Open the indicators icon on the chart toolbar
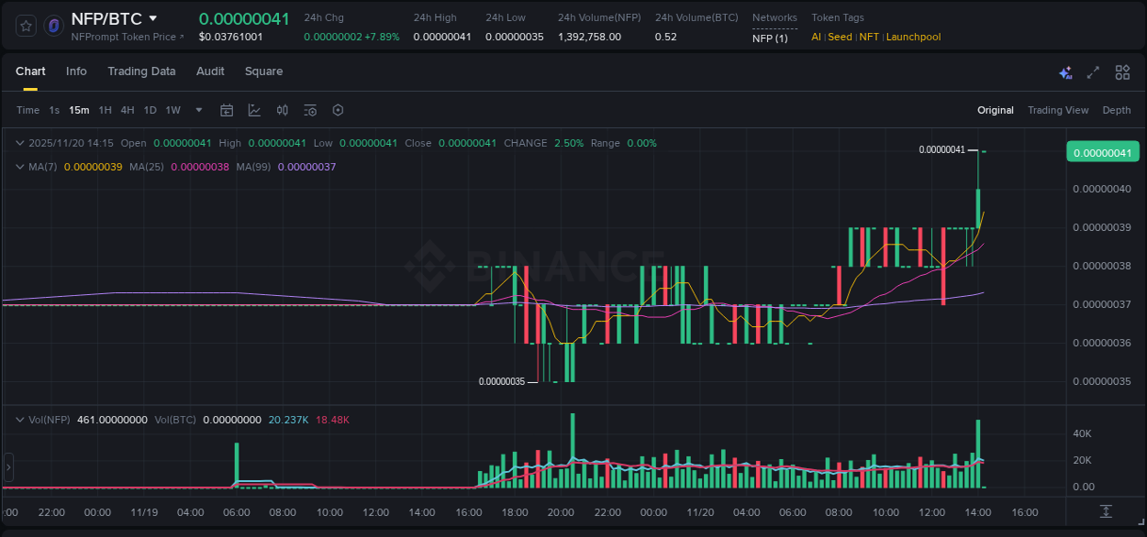1147x537 pixels. (283, 110)
